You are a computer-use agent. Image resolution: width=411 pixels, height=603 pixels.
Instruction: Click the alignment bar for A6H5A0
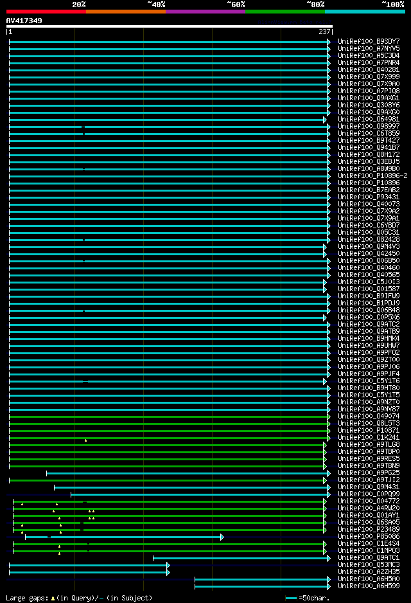point(263,579)
